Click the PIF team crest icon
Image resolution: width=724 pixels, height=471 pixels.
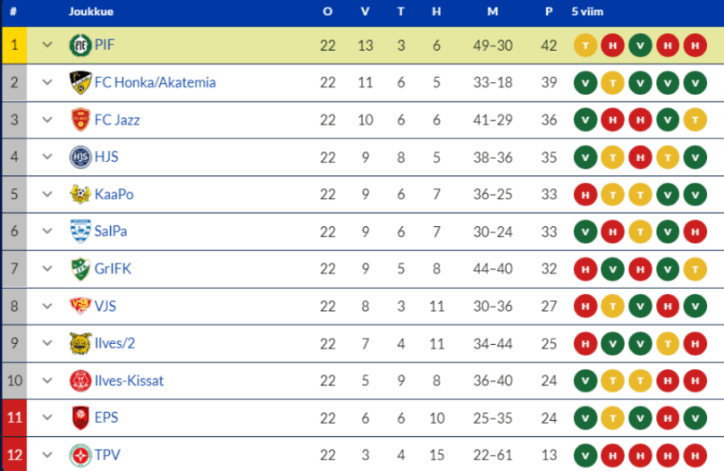(x=80, y=46)
